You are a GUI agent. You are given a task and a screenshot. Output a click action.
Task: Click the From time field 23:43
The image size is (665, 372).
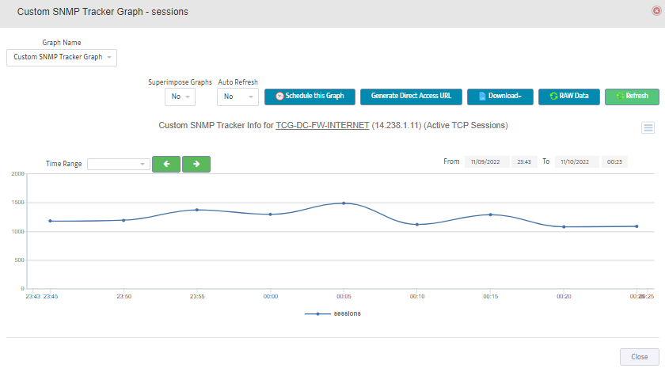[x=524, y=161]
